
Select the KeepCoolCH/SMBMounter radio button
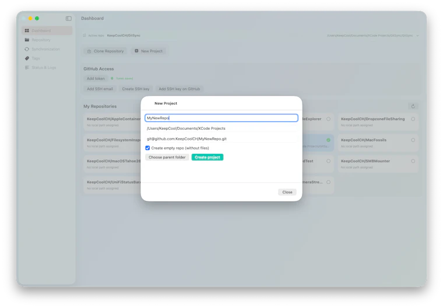tap(413, 161)
